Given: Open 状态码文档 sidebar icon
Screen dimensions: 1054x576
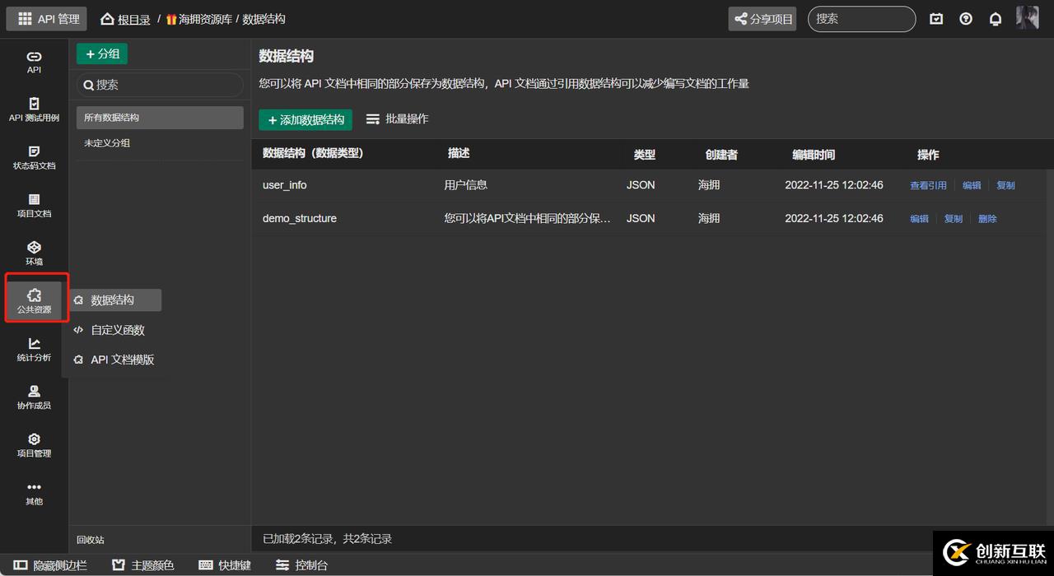Looking at the screenshot, I should [x=34, y=157].
